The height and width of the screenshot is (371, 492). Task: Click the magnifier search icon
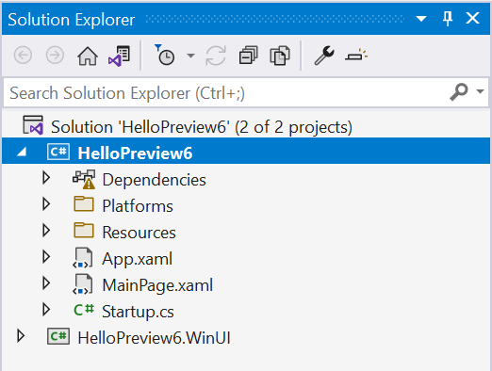[459, 92]
